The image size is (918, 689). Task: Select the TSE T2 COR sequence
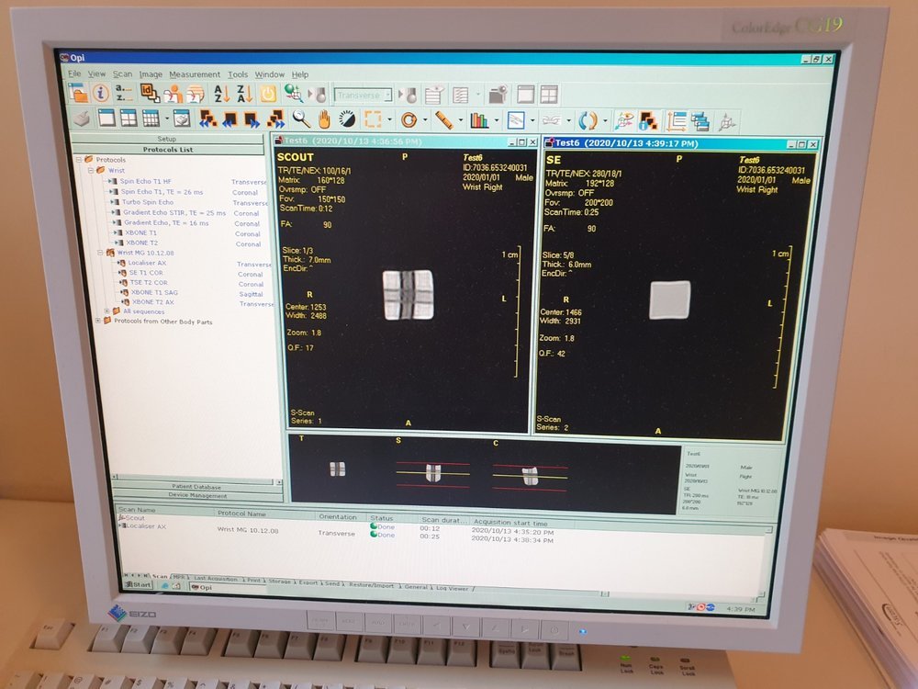click(149, 282)
